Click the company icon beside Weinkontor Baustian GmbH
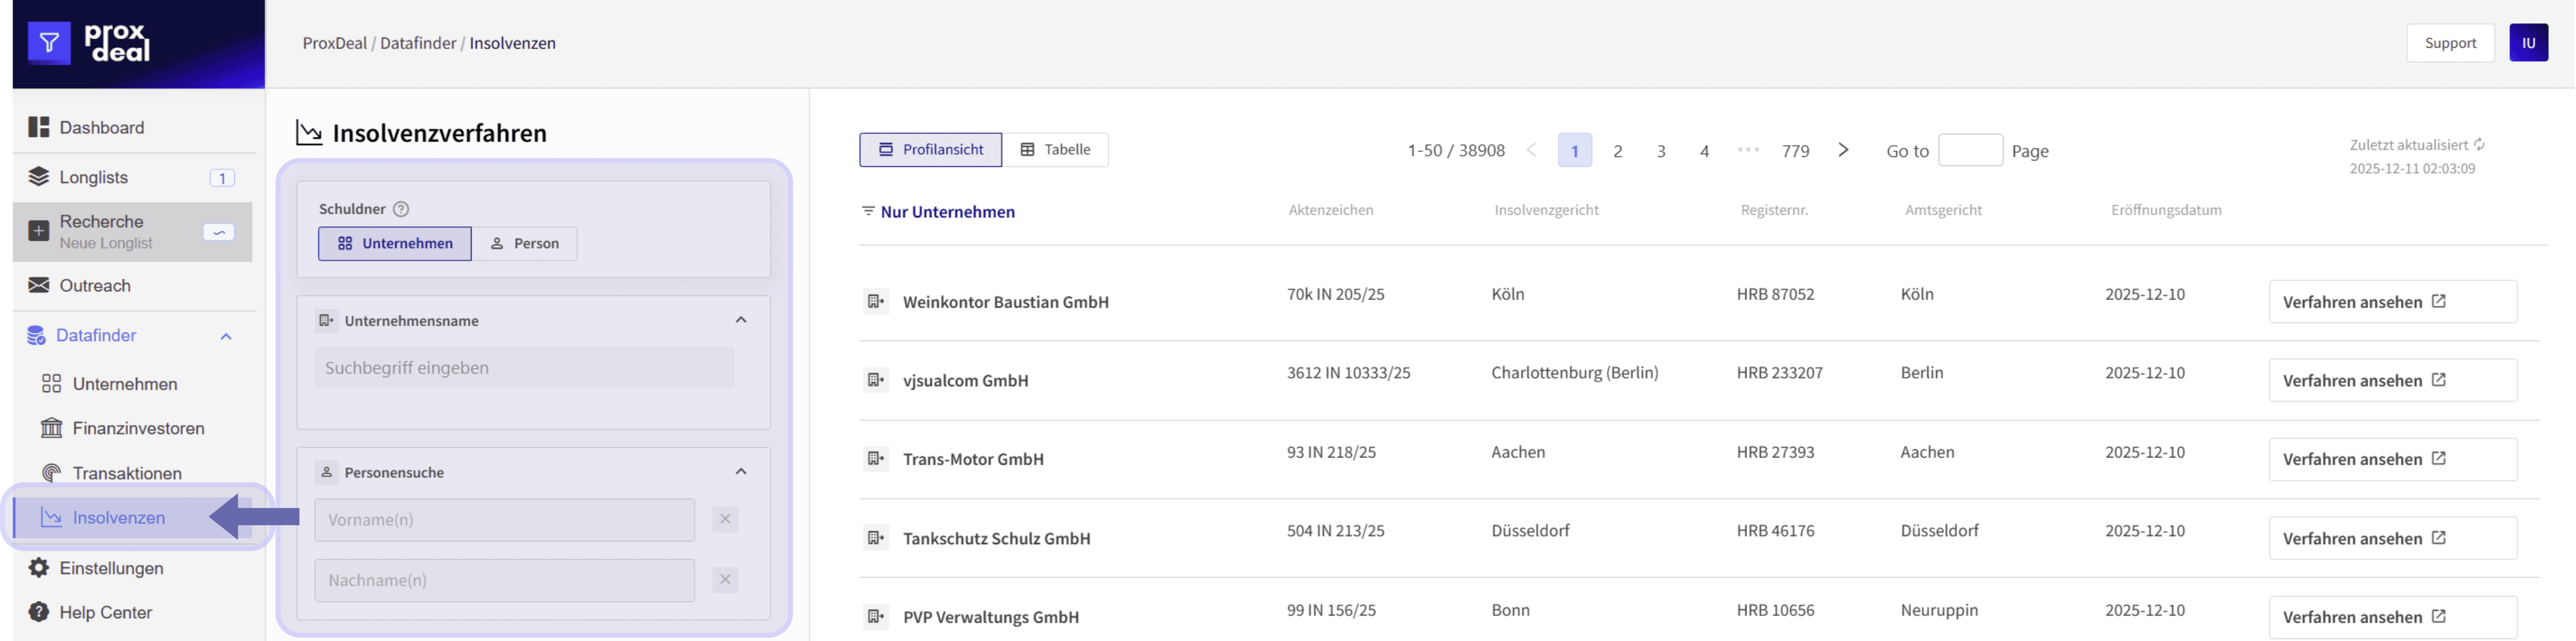 (876, 301)
